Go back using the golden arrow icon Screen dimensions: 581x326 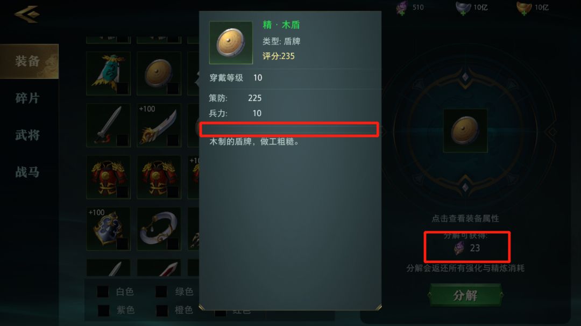point(27,14)
